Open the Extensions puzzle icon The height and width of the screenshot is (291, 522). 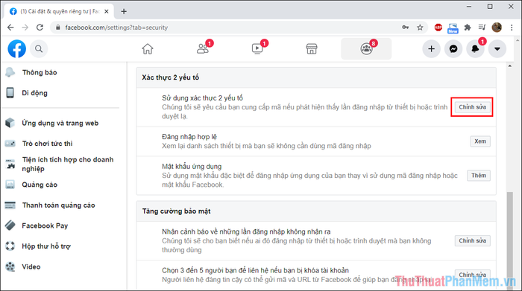(468, 28)
